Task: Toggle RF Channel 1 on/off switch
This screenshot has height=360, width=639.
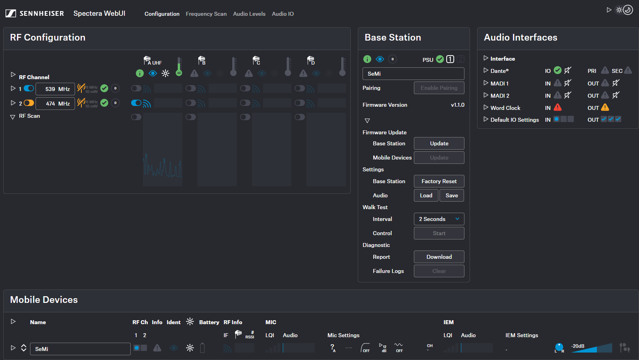Action: [x=29, y=89]
